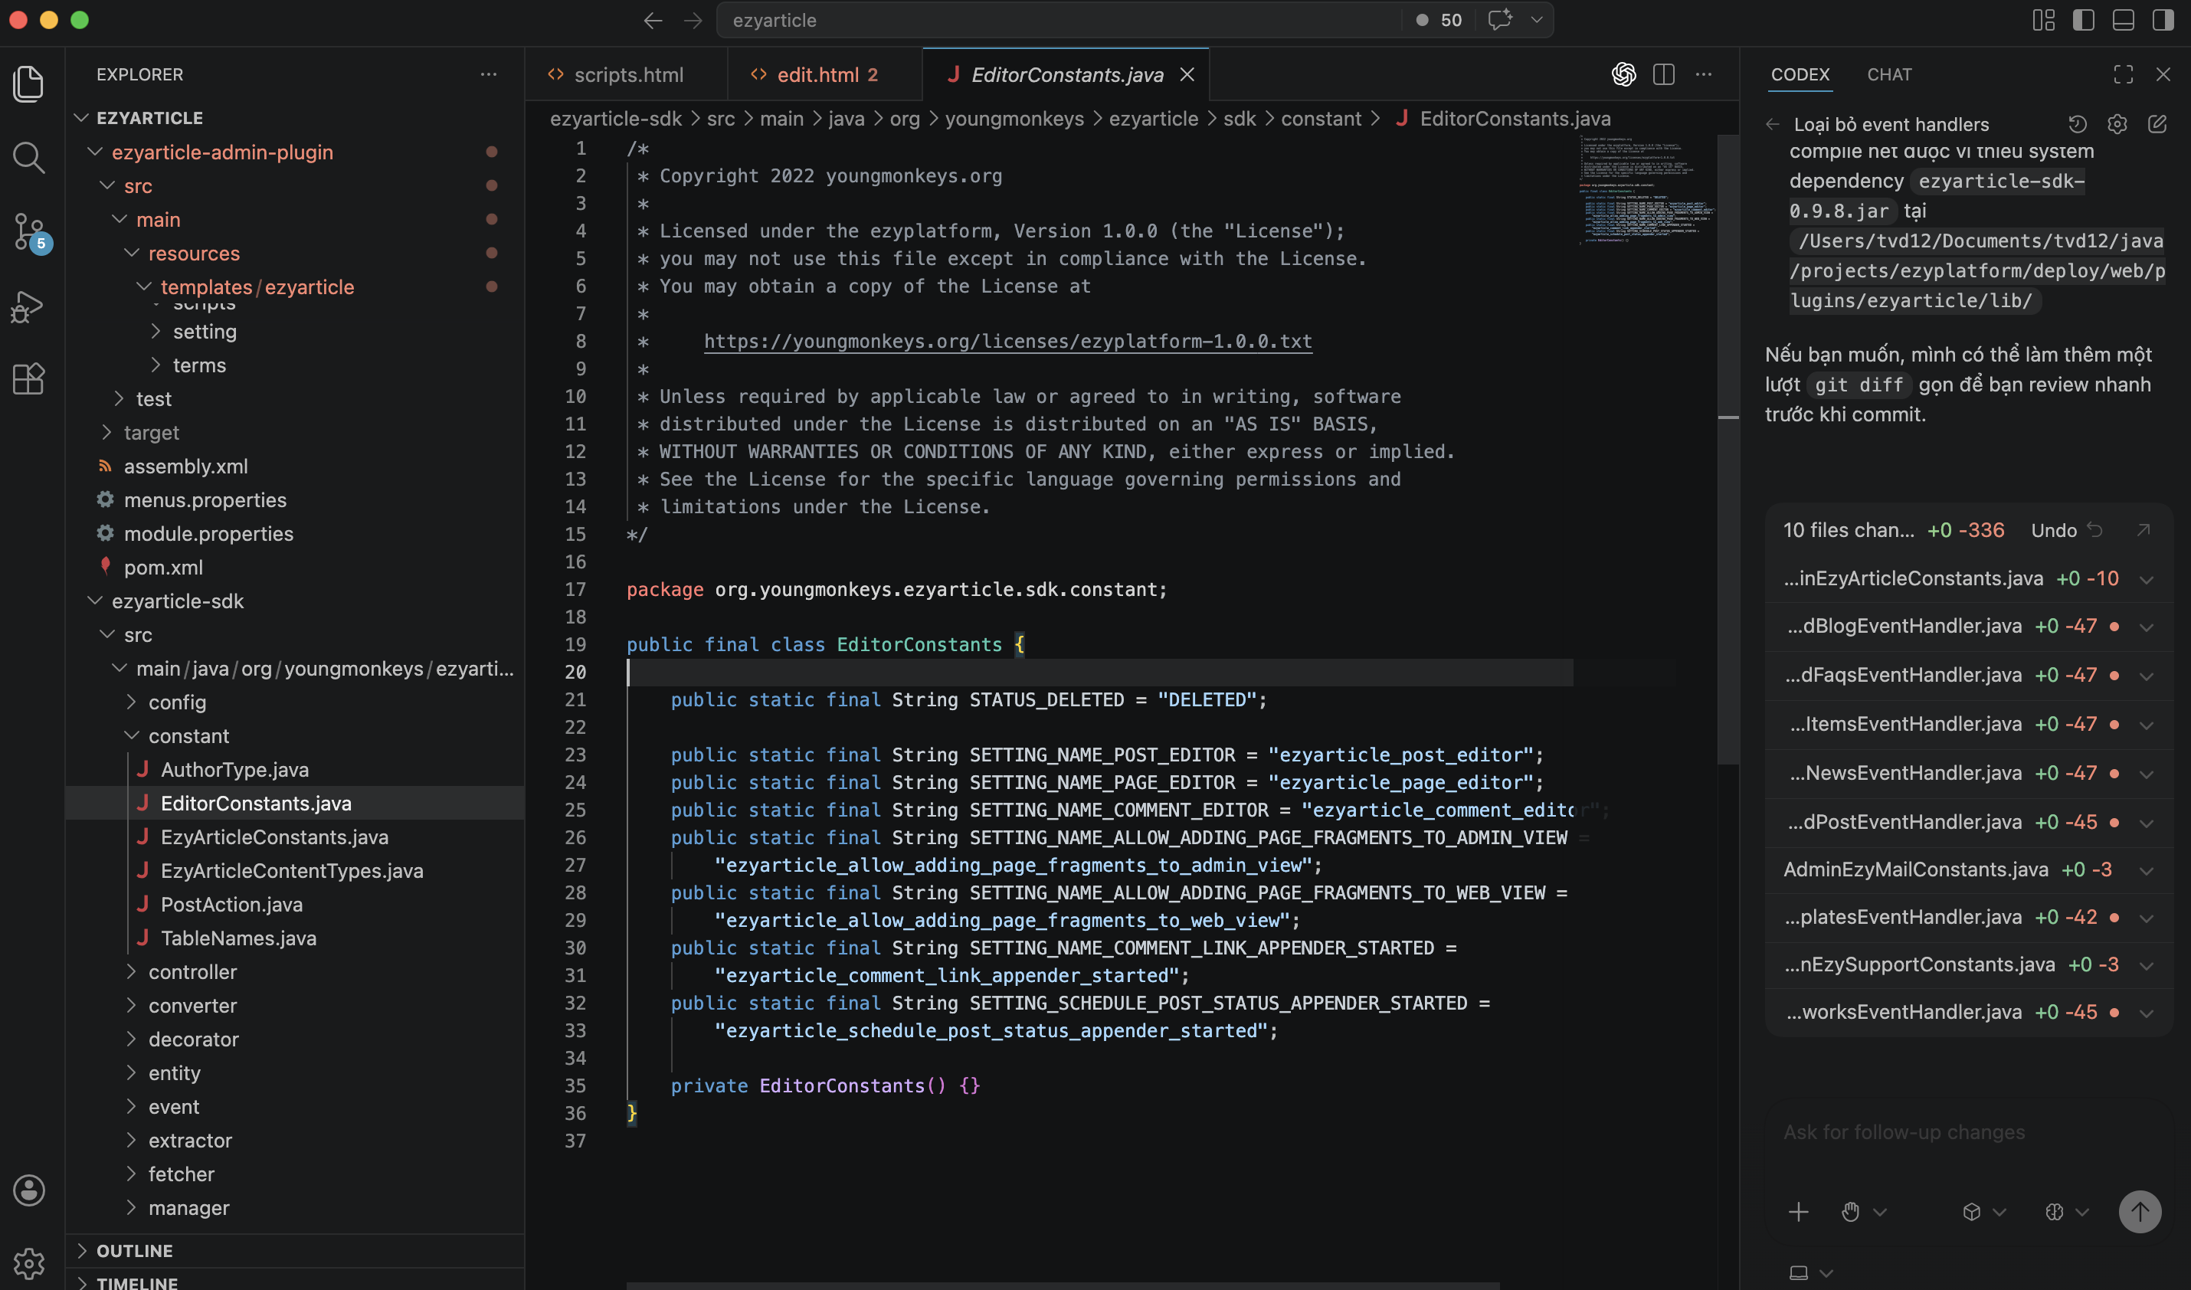Show Codex task history clock icon
Screen dimensions: 2191x1290
pos(2077,124)
